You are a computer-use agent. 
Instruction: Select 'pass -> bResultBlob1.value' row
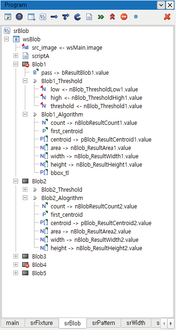pos(75,73)
